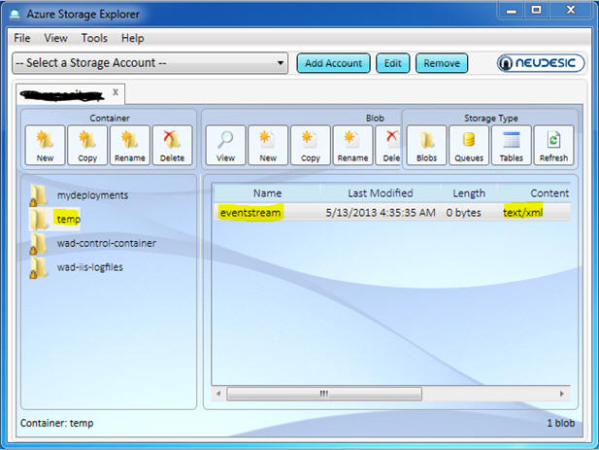Open the File menu
Image resolution: width=599 pixels, height=450 pixels.
point(21,38)
